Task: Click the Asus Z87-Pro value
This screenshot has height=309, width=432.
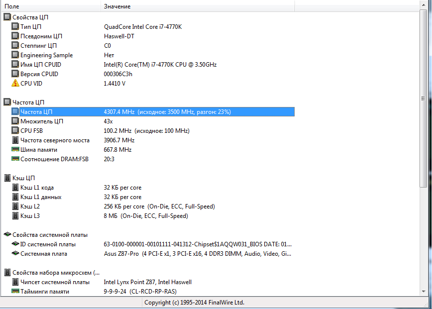Action: click(x=197, y=254)
